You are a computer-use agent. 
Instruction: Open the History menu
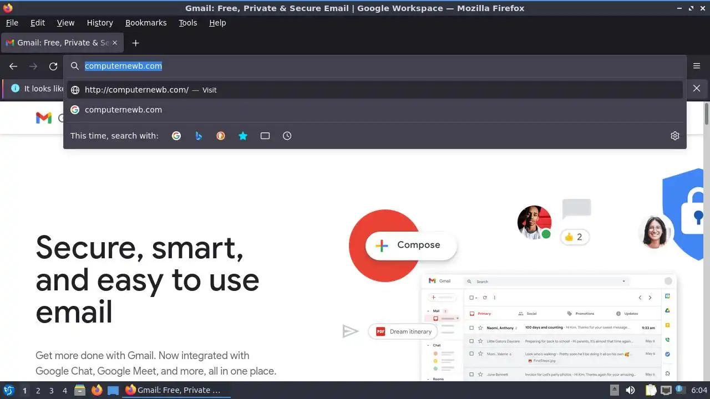(x=100, y=23)
